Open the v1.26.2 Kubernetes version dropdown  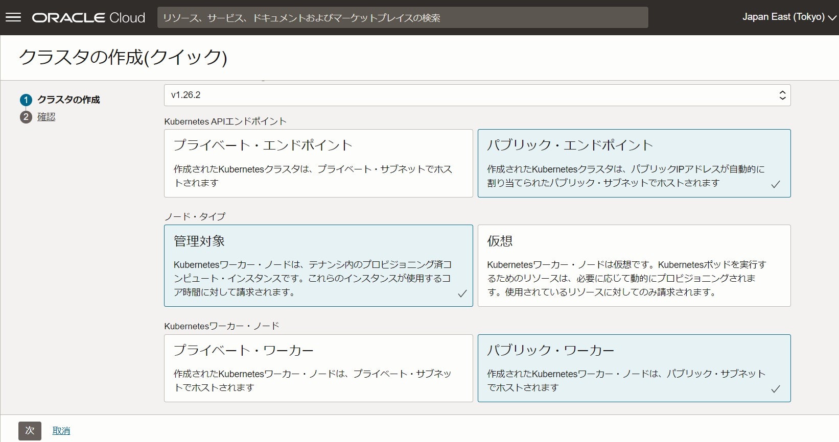click(x=477, y=95)
